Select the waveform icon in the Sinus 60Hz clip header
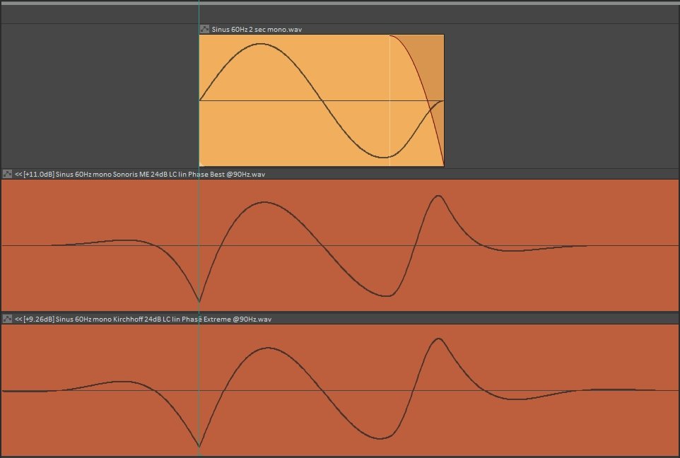680x458 pixels. (x=204, y=30)
